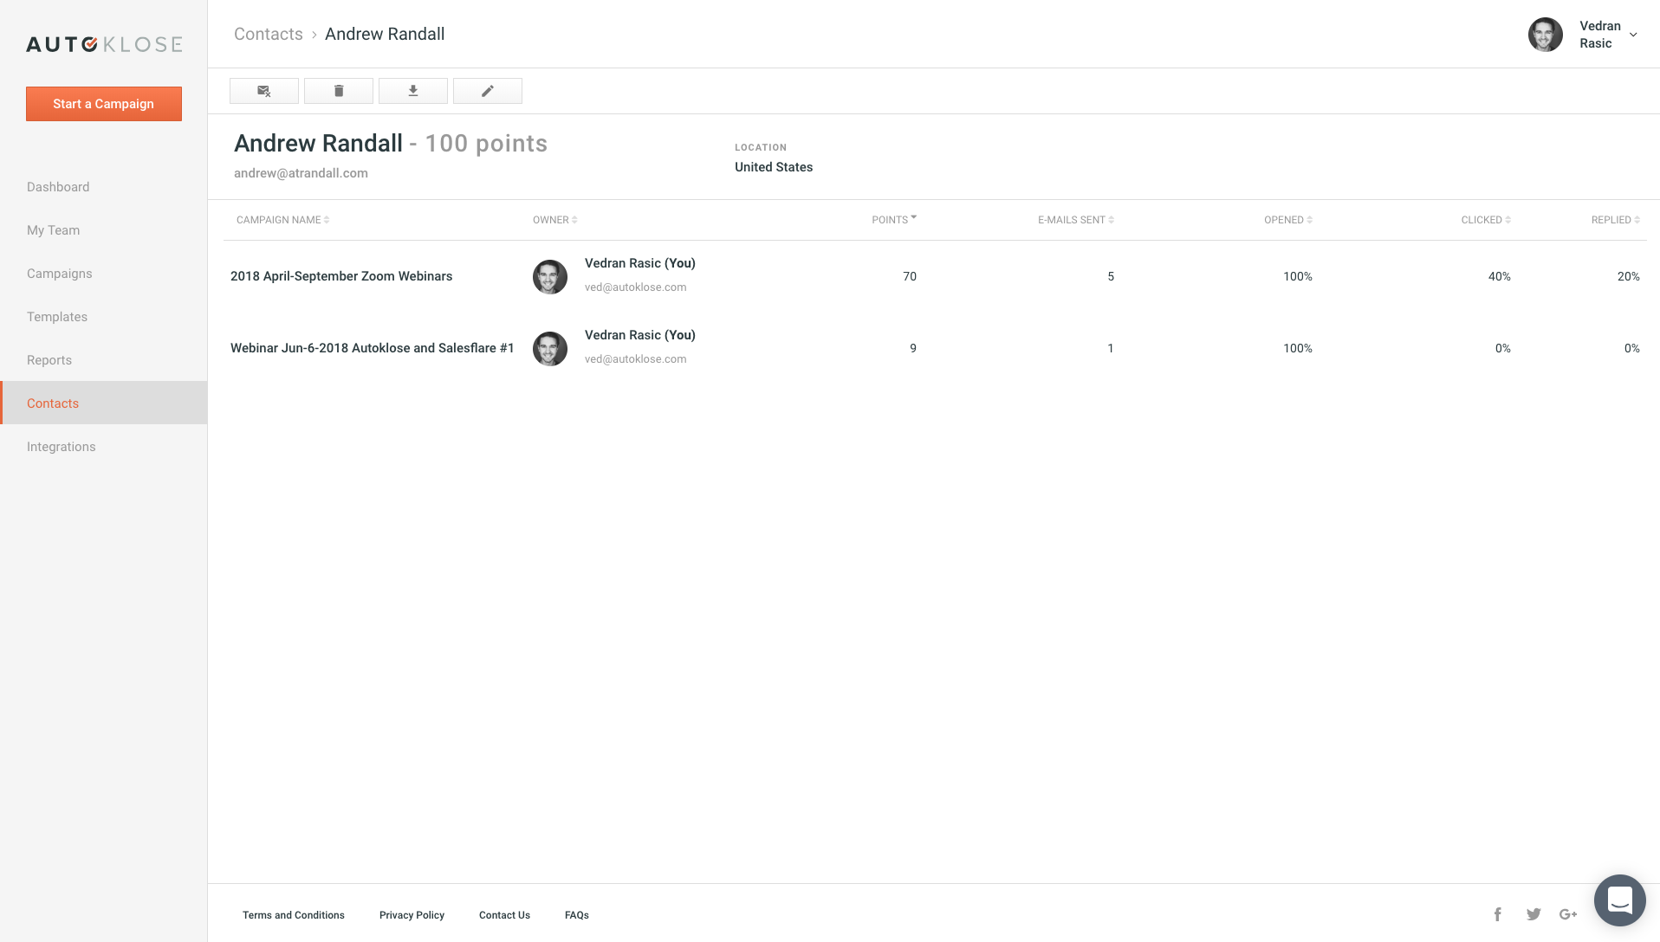Screen dimensions: 1660x942
Task: Open Campaigns from the sidebar
Action: [x=59, y=274]
